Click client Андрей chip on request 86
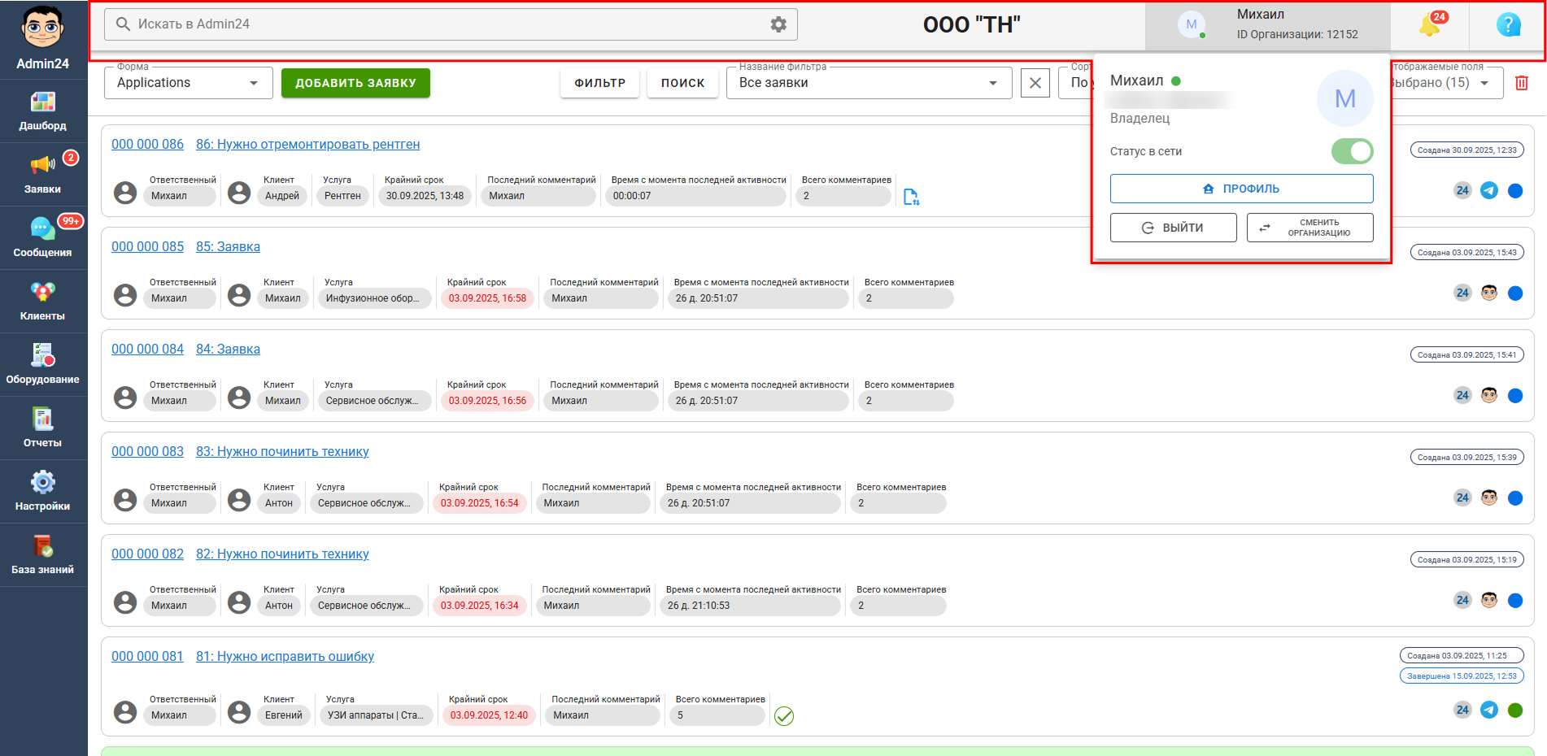Screen dimensions: 1547x756 click(282, 196)
